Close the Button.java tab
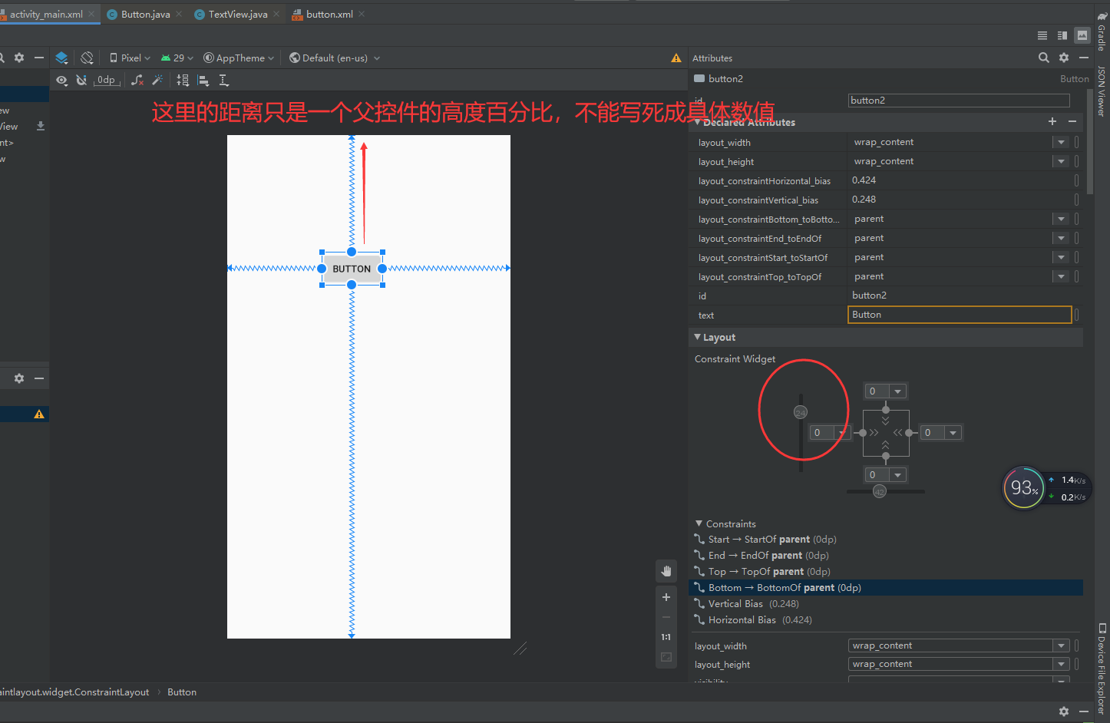Screen dimensions: 1110x723 coord(179,14)
